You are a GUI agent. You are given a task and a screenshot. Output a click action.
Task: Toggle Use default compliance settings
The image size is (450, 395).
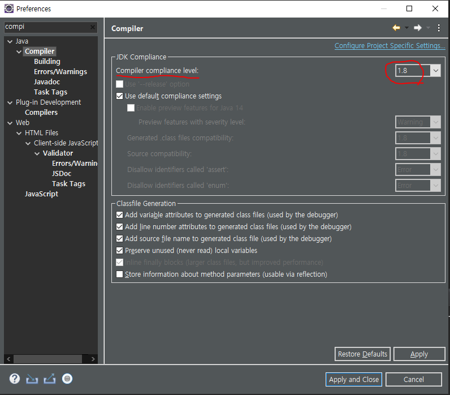point(119,96)
